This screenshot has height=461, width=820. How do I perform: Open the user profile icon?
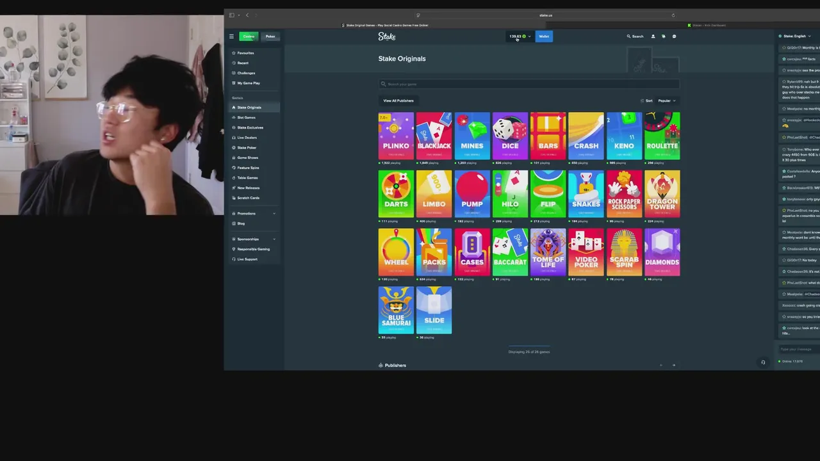[653, 36]
